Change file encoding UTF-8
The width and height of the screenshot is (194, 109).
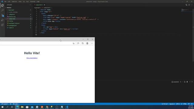coord(178,104)
